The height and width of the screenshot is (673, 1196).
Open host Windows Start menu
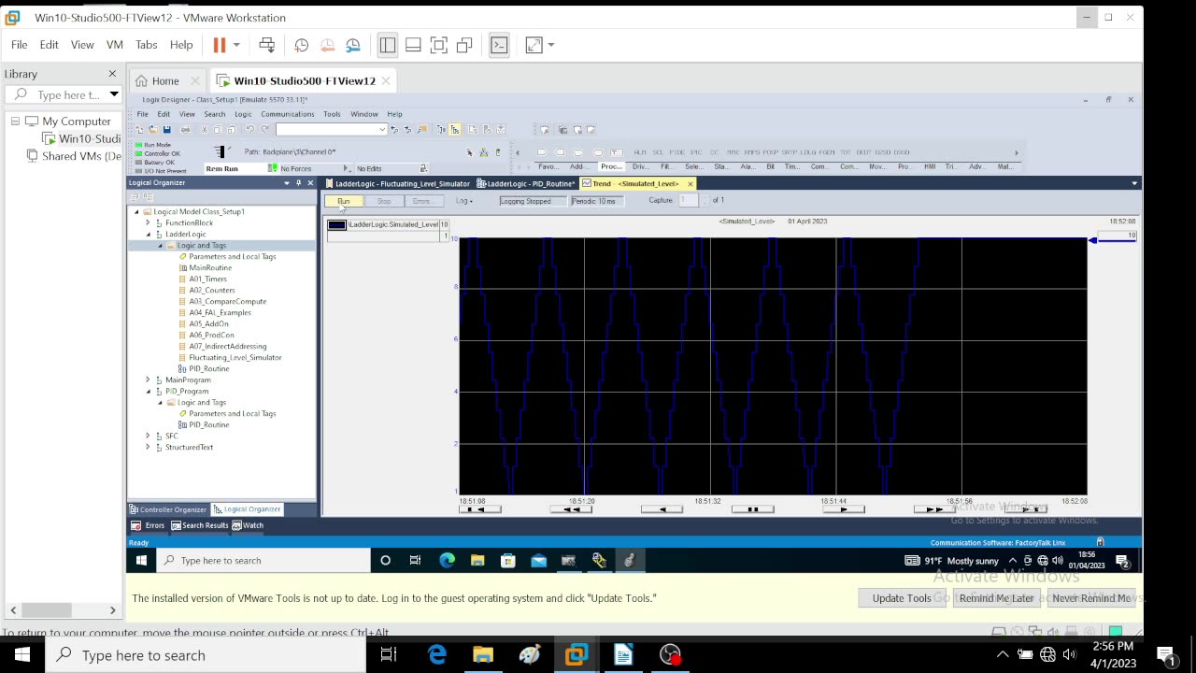coord(22,655)
